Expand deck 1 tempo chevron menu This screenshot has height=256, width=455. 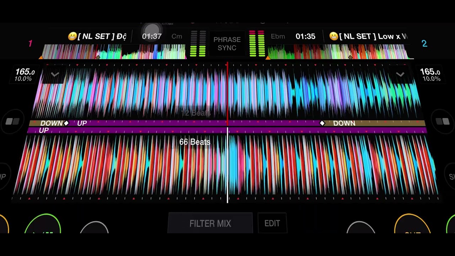[x=55, y=75]
